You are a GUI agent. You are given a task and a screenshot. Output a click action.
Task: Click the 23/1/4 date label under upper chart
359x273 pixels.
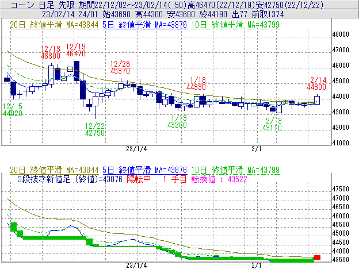pos(136,149)
